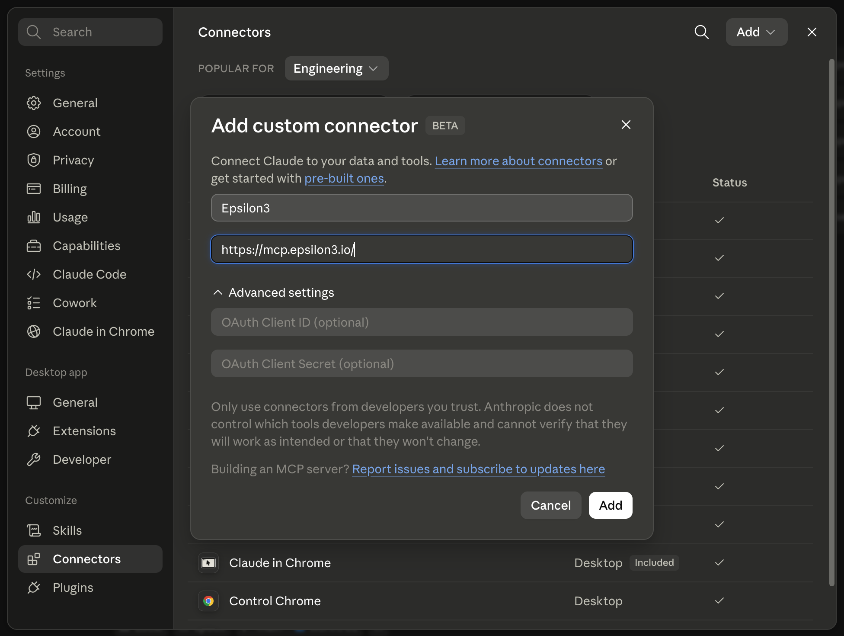844x636 pixels.
Task: Open Developer settings page
Action: point(90,459)
